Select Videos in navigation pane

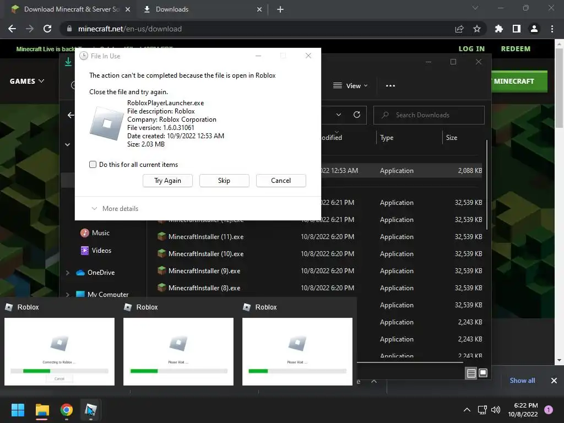coord(96,251)
